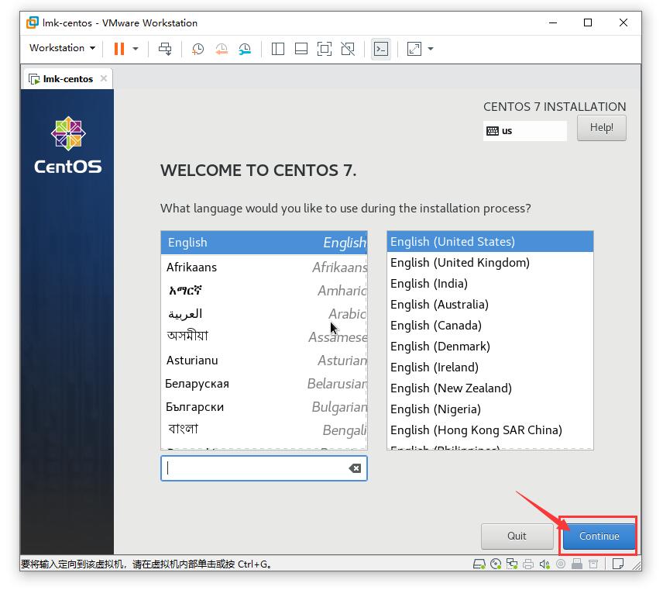This screenshot has height=597, width=663.
Task: Open the Workstation menu
Action: [62, 48]
